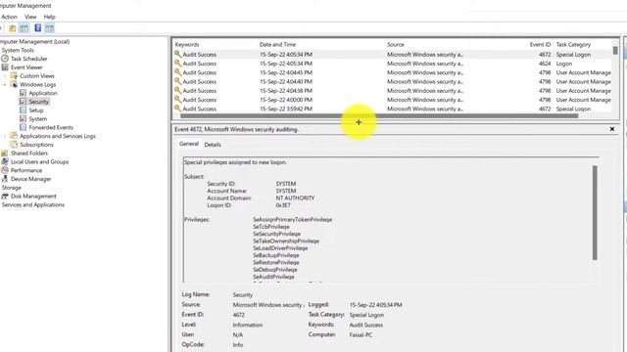Open the Action menu
Viewport: 627px width, 352px height.
point(9,17)
